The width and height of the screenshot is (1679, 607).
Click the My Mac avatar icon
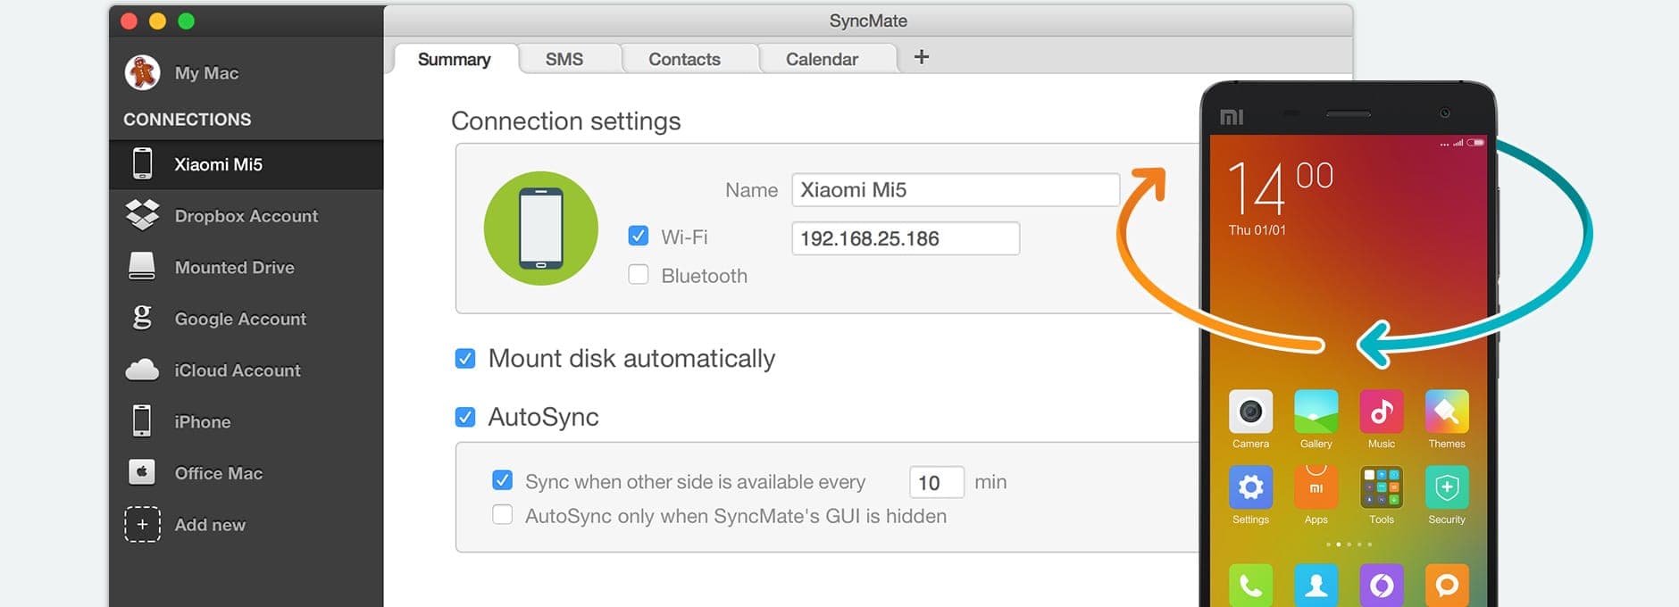[x=142, y=72]
